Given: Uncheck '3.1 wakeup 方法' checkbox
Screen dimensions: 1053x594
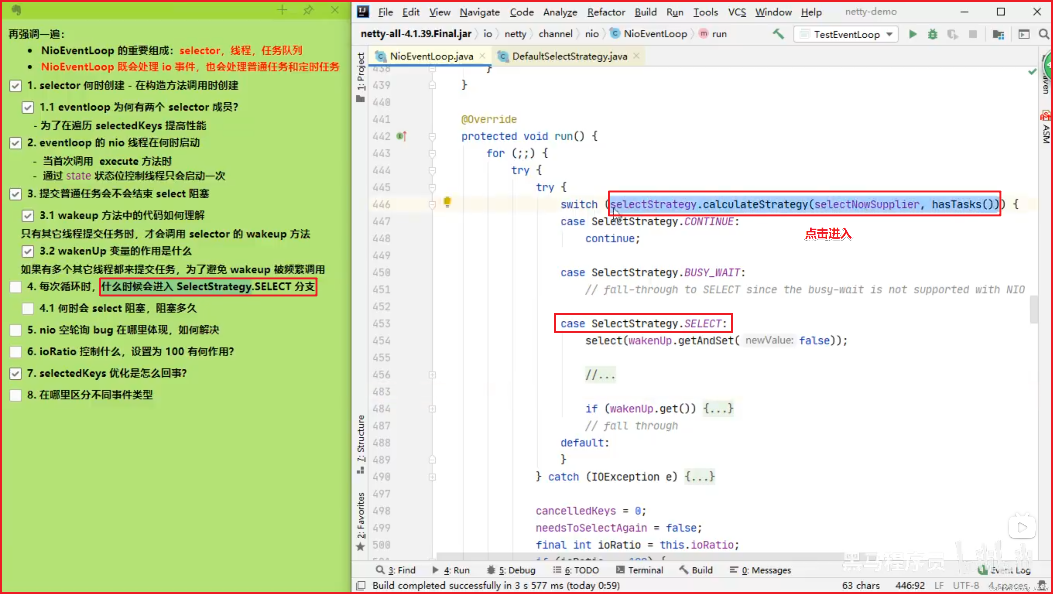Looking at the screenshot, I should (28, 216).
